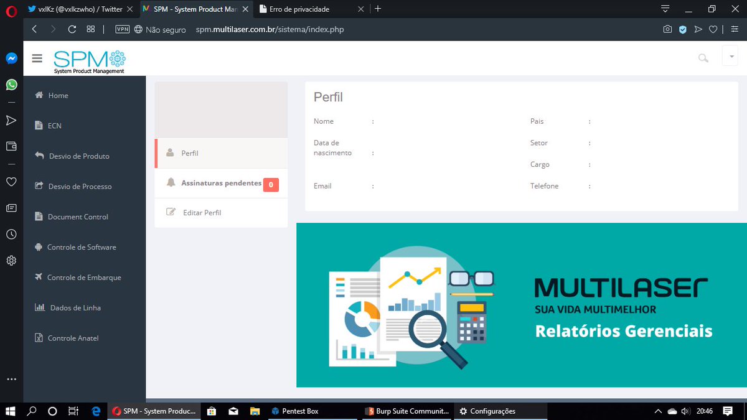747x420 pixels.
Task: Show more sidebar options with three dots
Action: [11, 379]
